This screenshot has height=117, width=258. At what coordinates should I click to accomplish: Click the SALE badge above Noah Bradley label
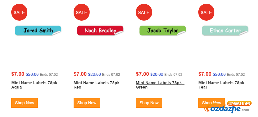tap(82, 12)
